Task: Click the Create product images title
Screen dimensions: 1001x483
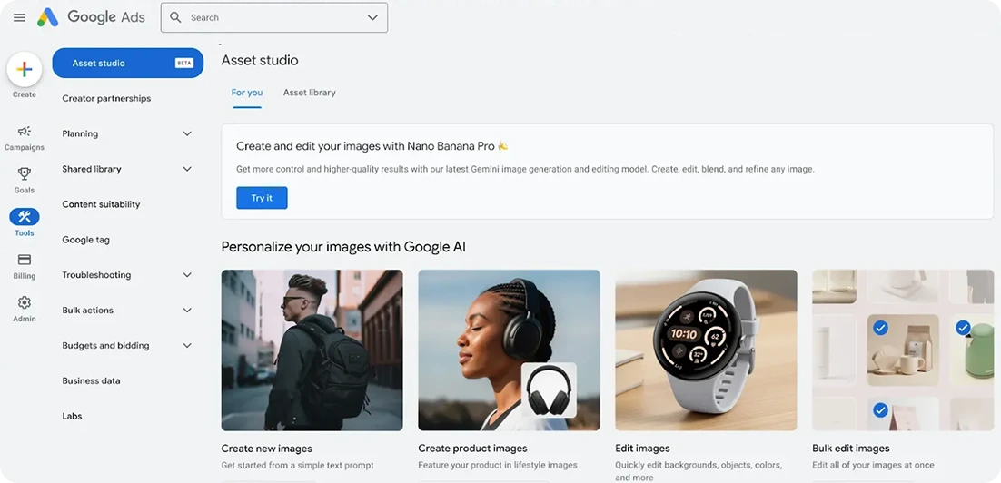Action: click(x=472, y=448)
